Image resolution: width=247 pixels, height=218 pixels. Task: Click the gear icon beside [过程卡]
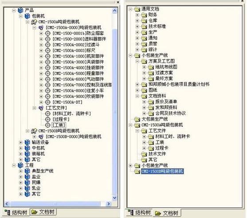47,119
